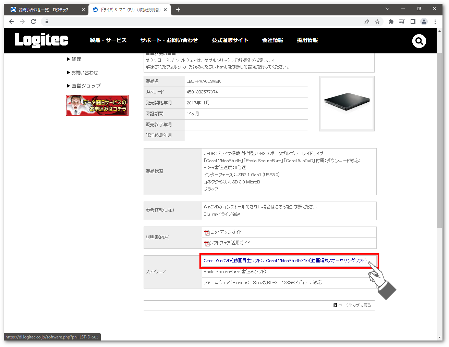Select the JAN code 4580333577074
Viewport: 449px width, 347px height.
click(202, 92)
